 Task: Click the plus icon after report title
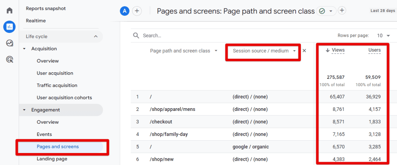(342, 11)
